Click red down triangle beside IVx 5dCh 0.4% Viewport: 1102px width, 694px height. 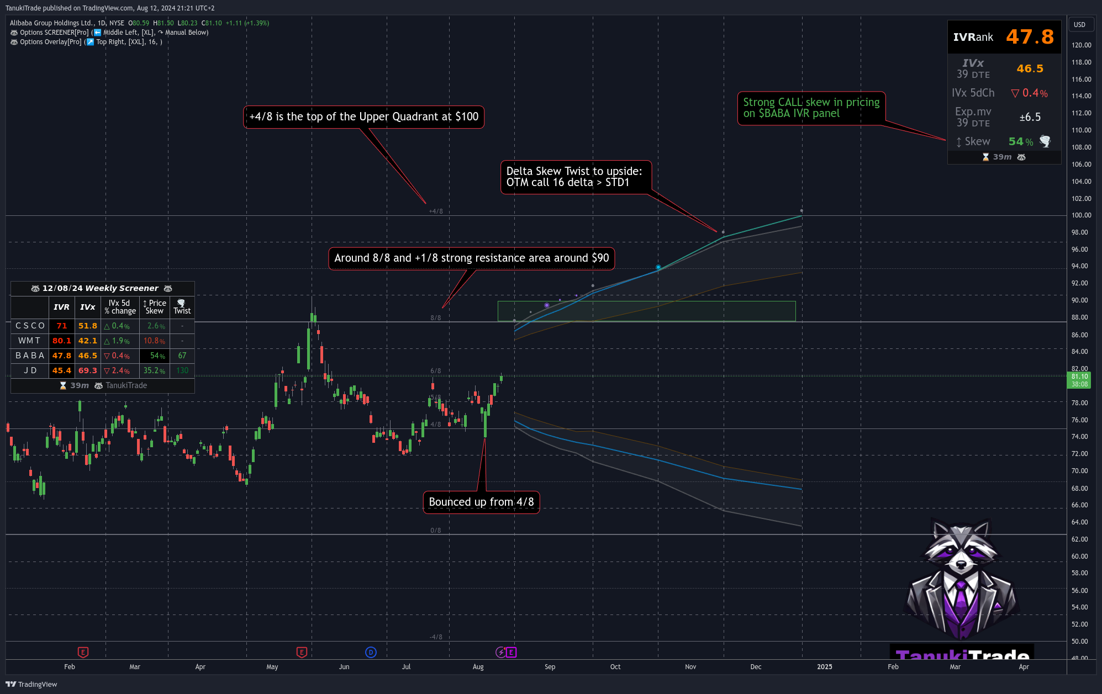(x=1015, y=93)
